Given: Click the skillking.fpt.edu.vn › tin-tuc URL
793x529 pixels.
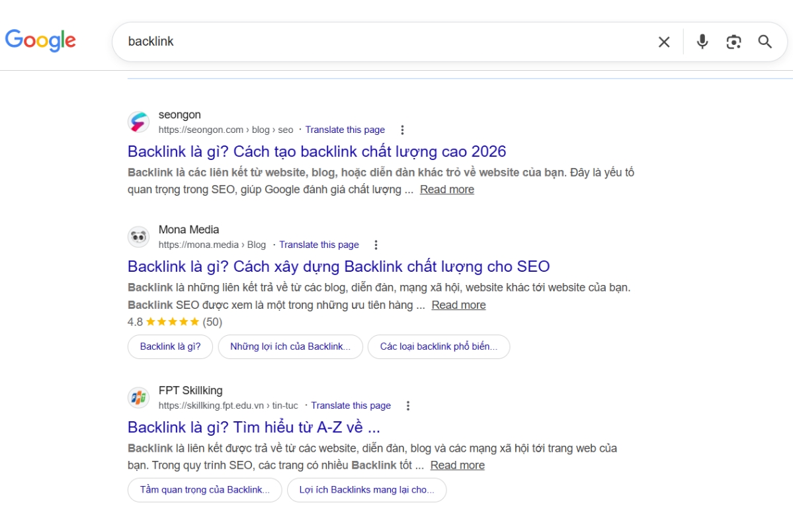Looking at the screenshot, I should 228,405.
